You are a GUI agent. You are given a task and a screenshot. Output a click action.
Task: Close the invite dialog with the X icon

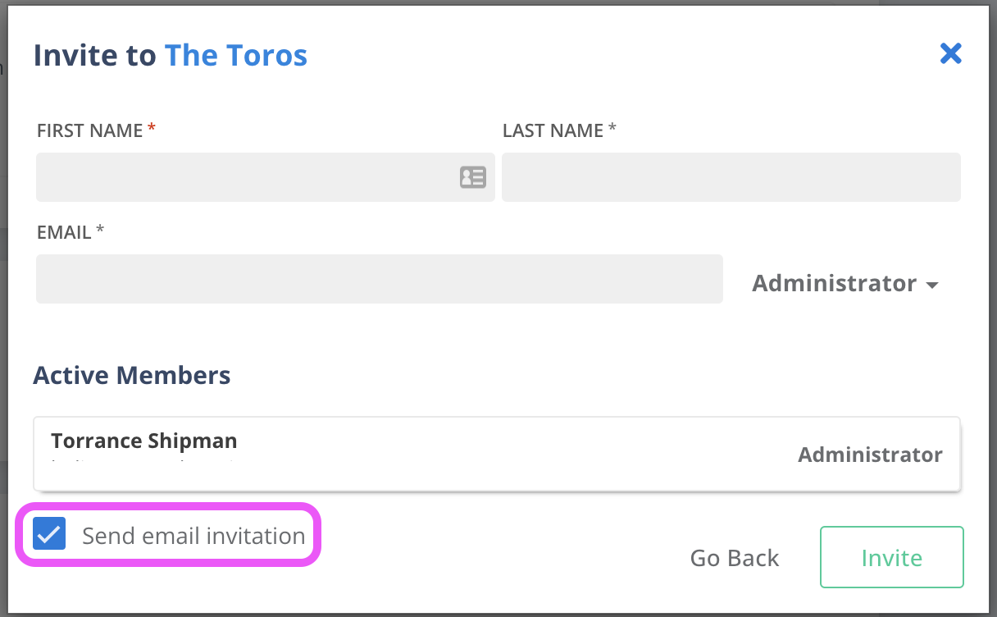tap(950, 54)
